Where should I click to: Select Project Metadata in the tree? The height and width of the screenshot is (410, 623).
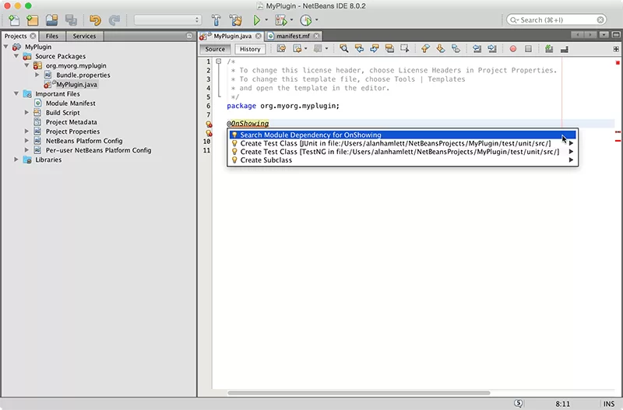71,122
